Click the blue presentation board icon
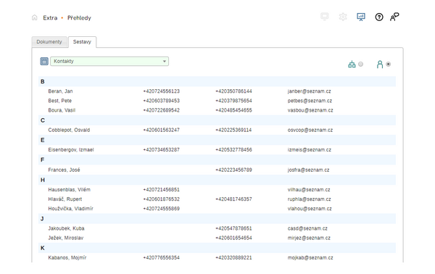The image size is (435, 274). [x=361, y=17]
